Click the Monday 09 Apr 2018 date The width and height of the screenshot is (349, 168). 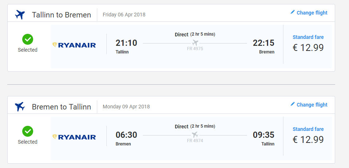126,107
